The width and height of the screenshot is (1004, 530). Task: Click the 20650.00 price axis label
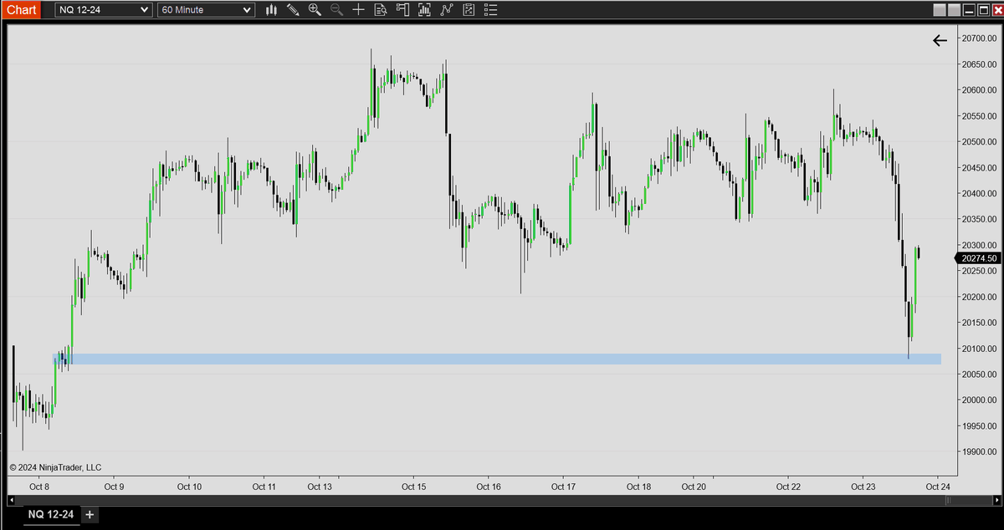[x=979, y=64]
